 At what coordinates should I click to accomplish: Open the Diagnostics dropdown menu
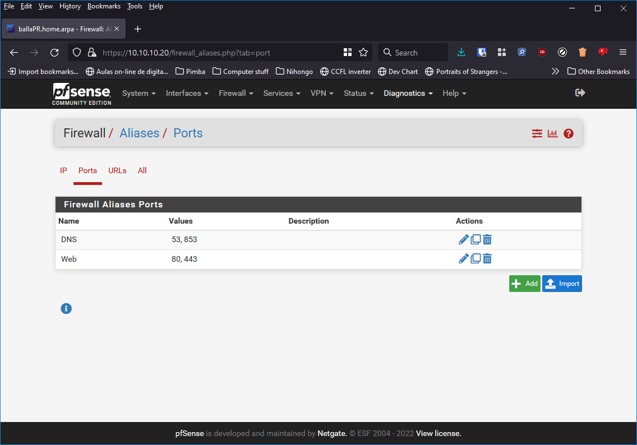tap(408, 94)
